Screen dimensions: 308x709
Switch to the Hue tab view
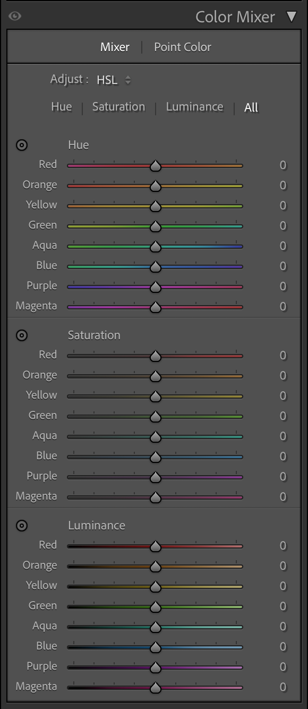click(x=62, y=106)
